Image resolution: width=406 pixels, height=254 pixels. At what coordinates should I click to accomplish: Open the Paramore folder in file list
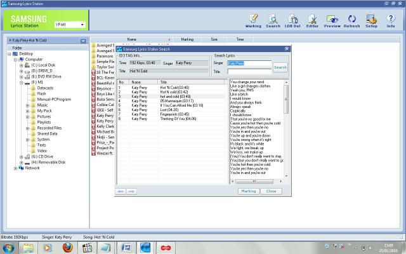click(105, 57)
